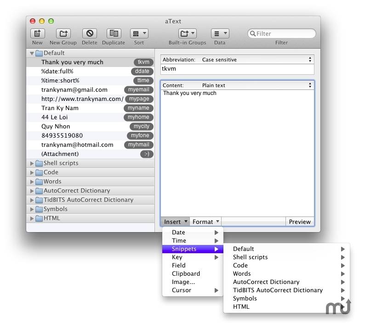Click the Preview button
This screenshot has width=365, height=328.
[x=300, y=222]
